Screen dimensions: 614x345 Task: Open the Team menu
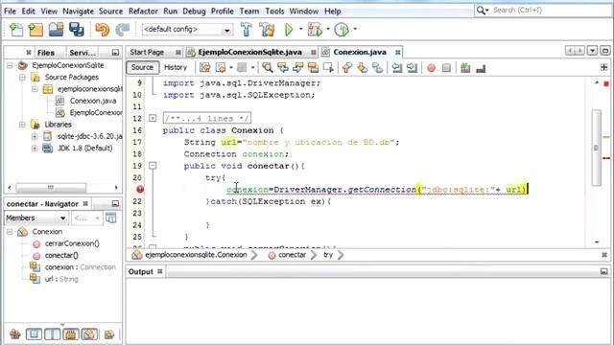click(249, 11)
